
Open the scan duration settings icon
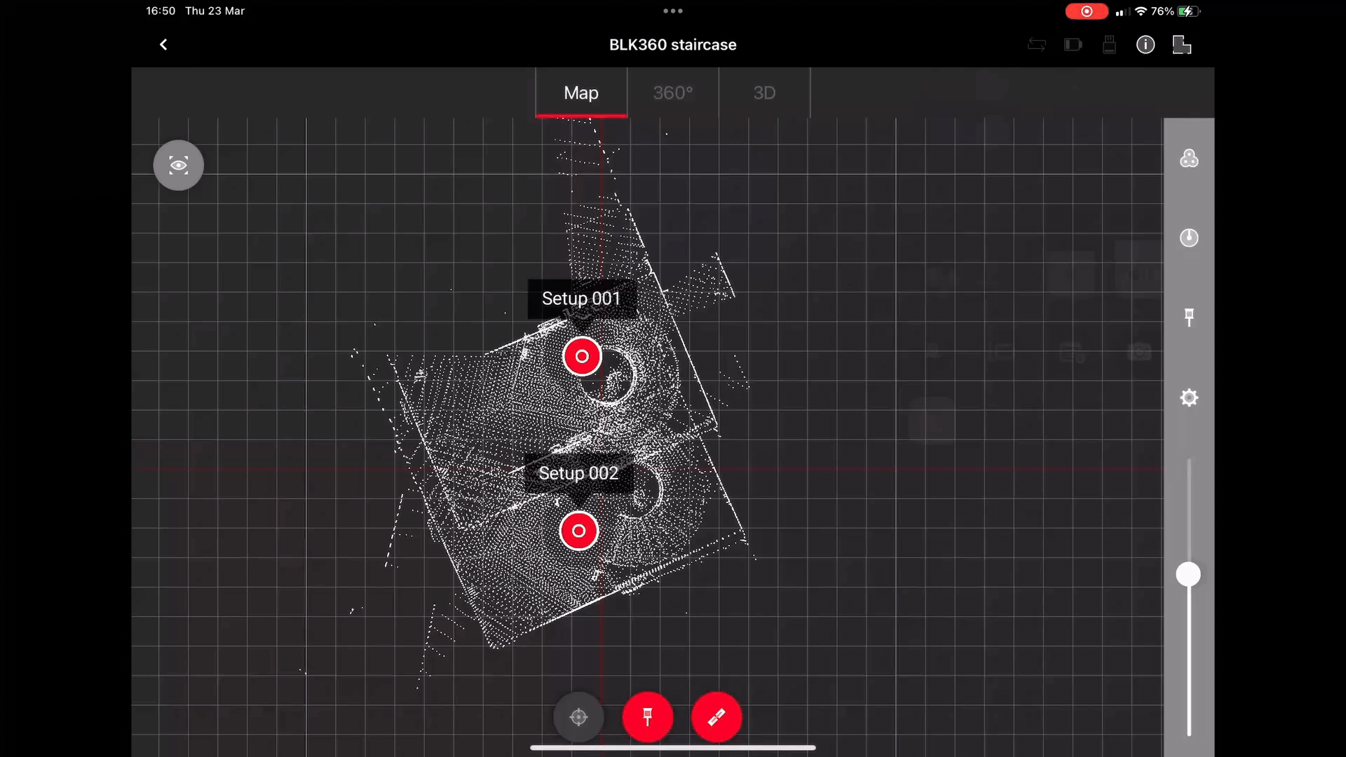click(1189, 238)
